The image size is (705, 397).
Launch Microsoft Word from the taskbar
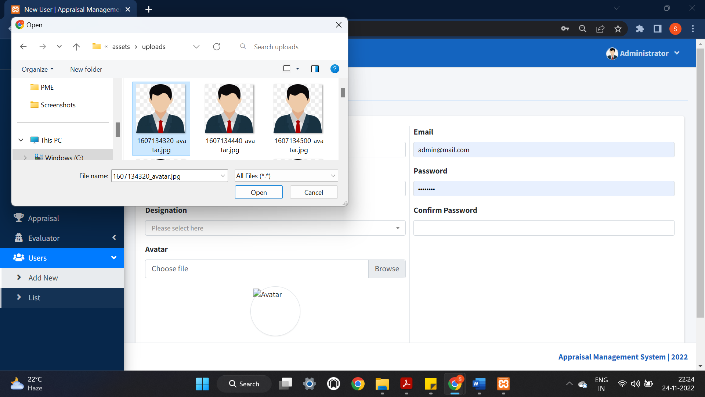click(x=479, y=383)
